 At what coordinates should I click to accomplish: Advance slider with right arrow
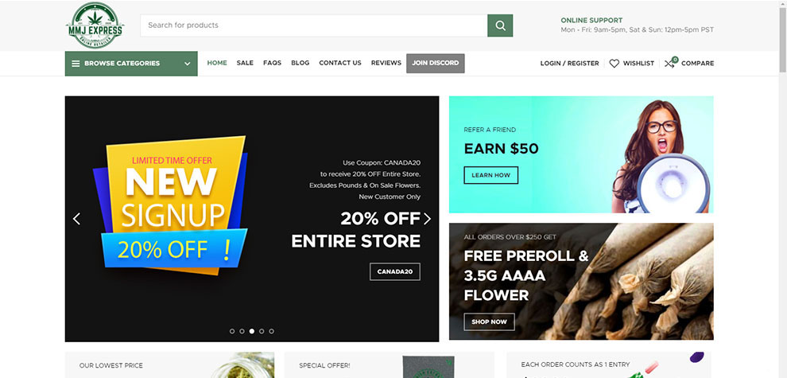[x=427, y=219]
